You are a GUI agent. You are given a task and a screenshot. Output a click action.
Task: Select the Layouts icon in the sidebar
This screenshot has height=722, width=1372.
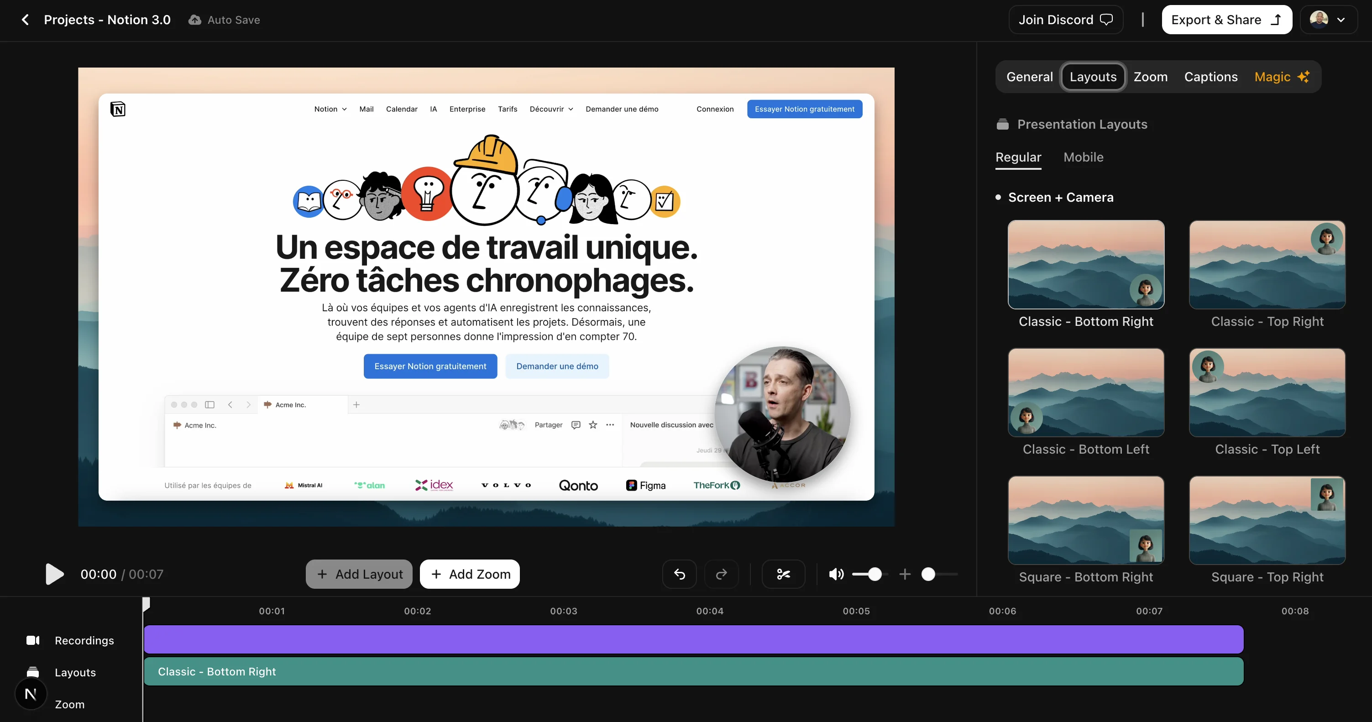pos(33,672)
